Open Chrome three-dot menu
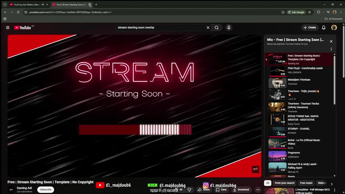Screen dimensions: 345x194 tap(341, 12)
